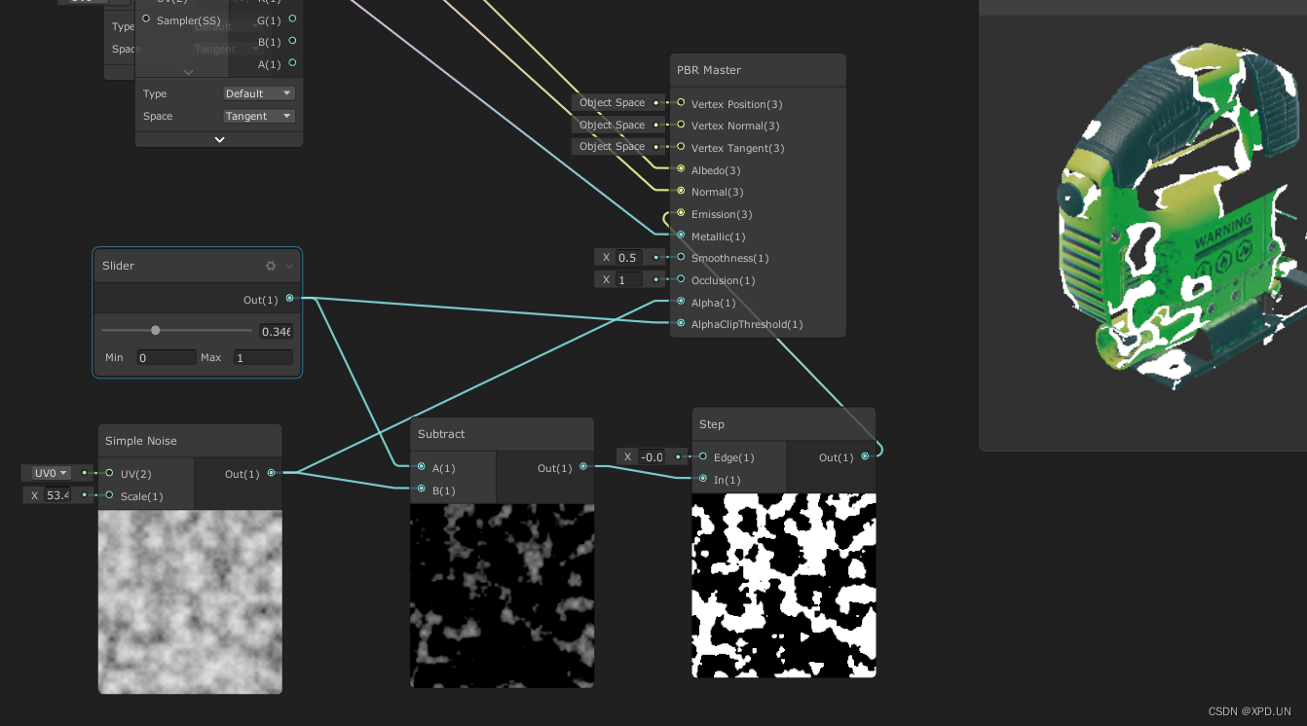This screenshot has height=726, width=1307.
Task: Click the Occlusion(1) input port
Action: pos(681,279)
